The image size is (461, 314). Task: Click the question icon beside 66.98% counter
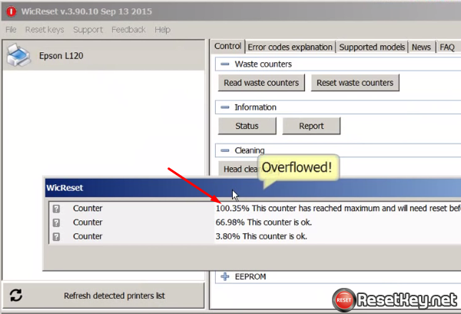[56, 223]
